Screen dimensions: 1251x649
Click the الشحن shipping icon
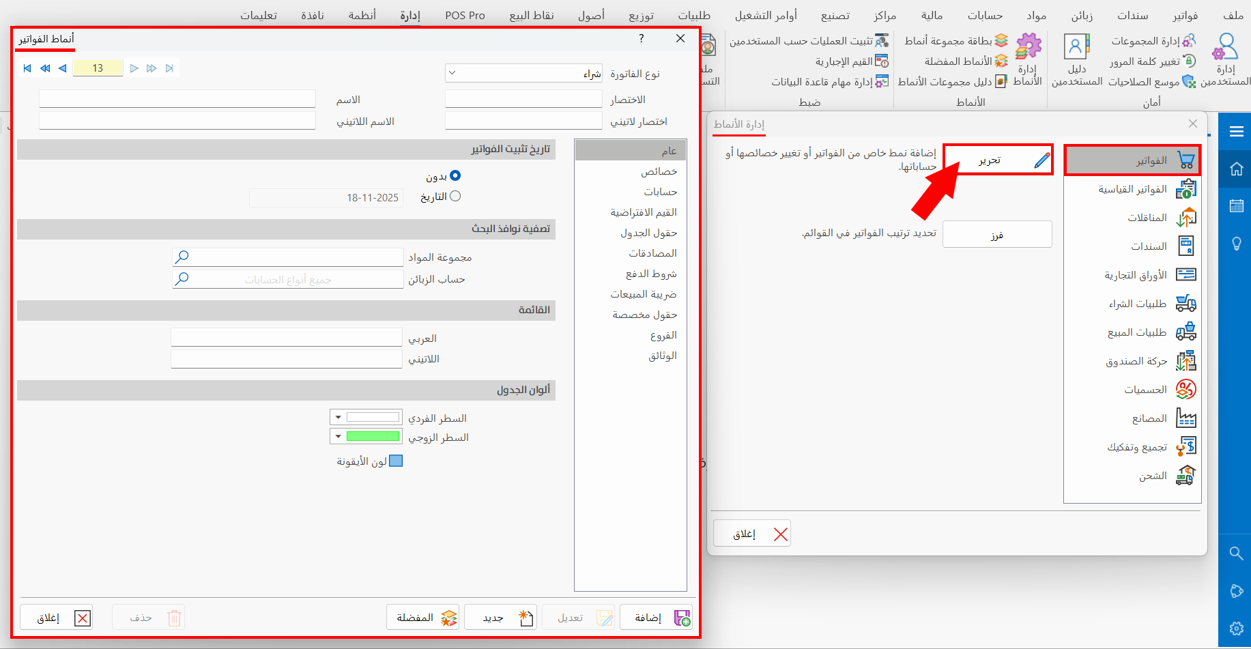[1186, 475]
